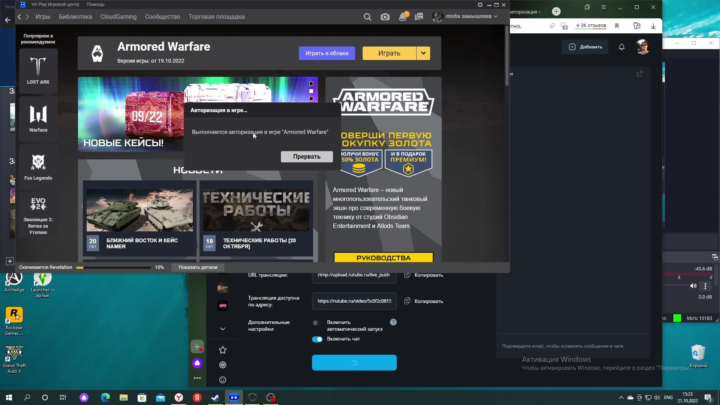This screenshot has width=720, height=405.
Task: Click the Копировать URL трансляции link
Action: tap(423, 275)
